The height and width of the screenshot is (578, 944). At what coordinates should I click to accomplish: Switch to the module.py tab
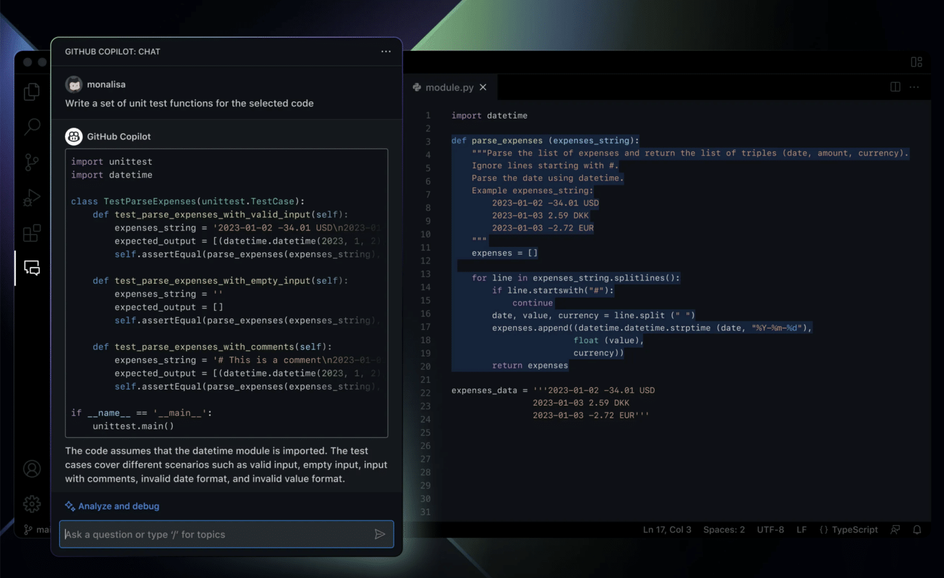449,87
